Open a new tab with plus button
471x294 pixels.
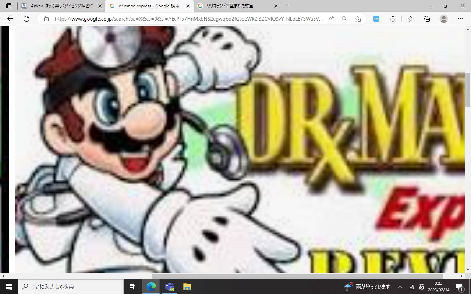[x=288, y=6]
